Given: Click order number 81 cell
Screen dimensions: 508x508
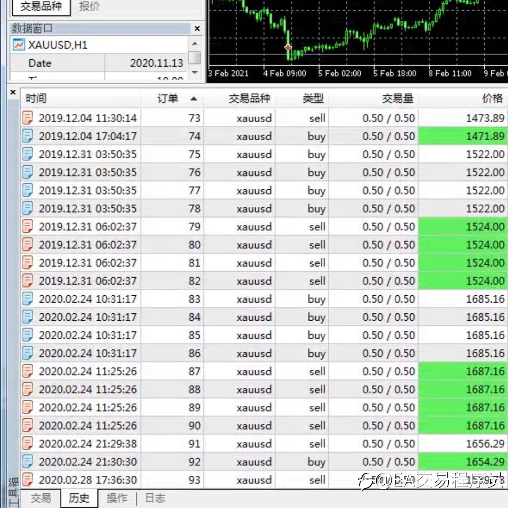Looking at the screenshot, I should click(172, 263).
